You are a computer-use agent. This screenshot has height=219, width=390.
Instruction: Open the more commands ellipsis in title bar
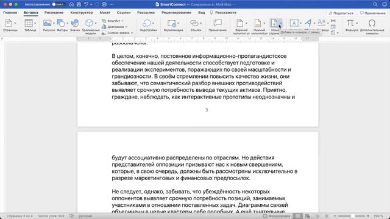coord(112,4)
